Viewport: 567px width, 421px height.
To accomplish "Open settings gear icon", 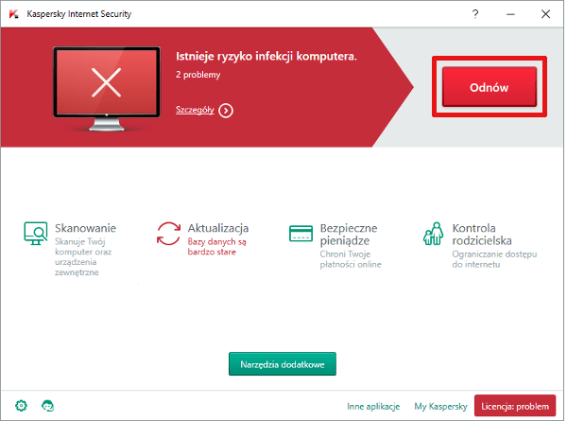I will point(21,406).
